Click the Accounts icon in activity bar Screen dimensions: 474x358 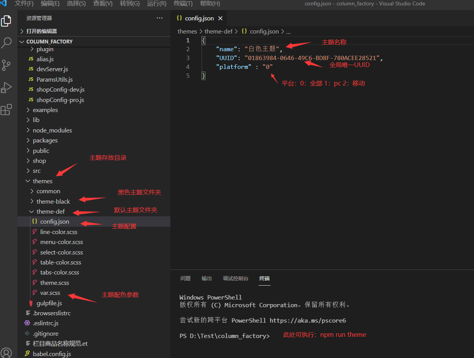tap(6, 352)
